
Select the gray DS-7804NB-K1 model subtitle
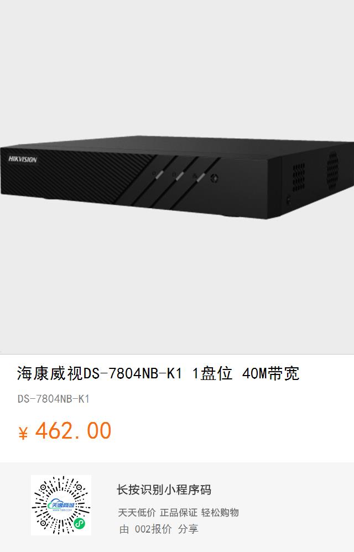pos(54,399)
